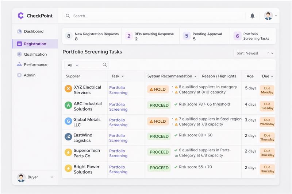292x194 pixels.
Task: Click the EastWind Logistics supplier icon
Action: coord(68,137)
